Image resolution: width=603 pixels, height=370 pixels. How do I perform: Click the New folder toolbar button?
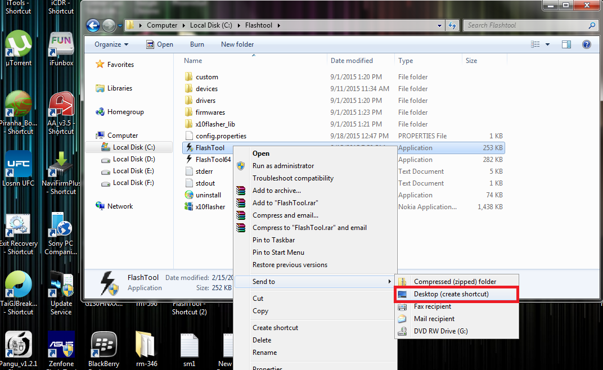coord(237,44)
